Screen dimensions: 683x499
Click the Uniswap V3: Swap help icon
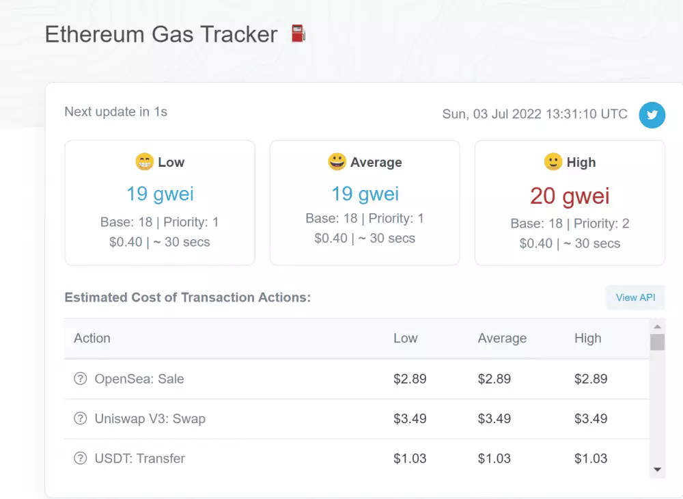coord(81,418)
